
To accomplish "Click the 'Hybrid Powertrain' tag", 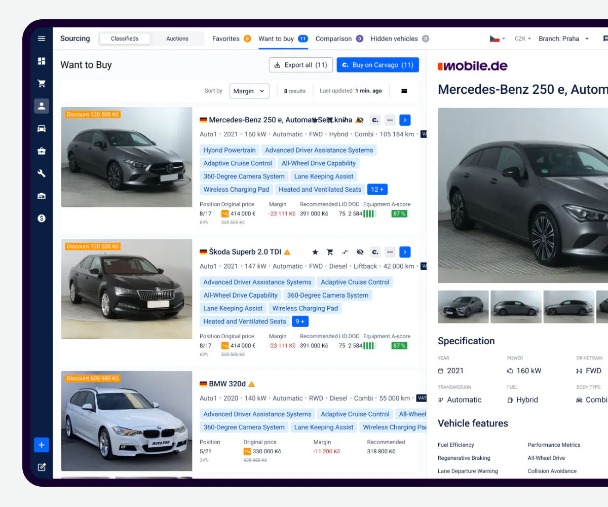I will coord(230,150).
